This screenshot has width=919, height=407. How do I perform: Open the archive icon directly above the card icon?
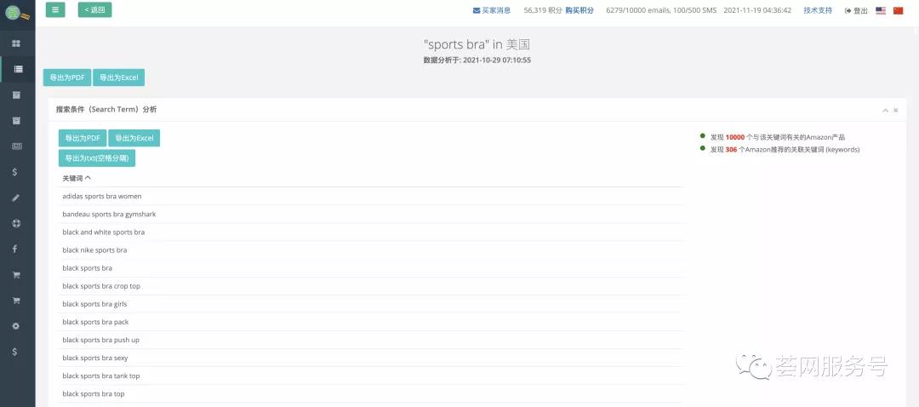[x=16, y=120]
